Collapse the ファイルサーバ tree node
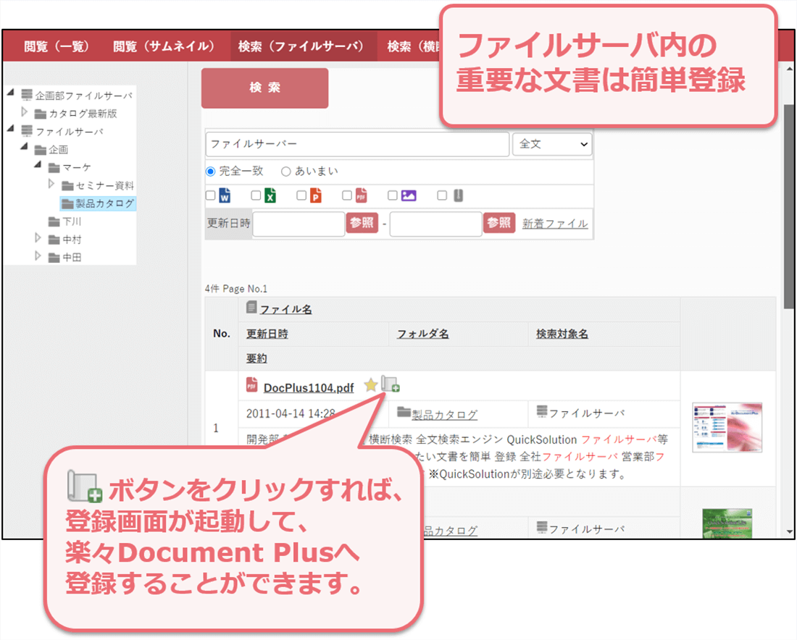Viewport: 797px width, 640px height. point(11,129)
